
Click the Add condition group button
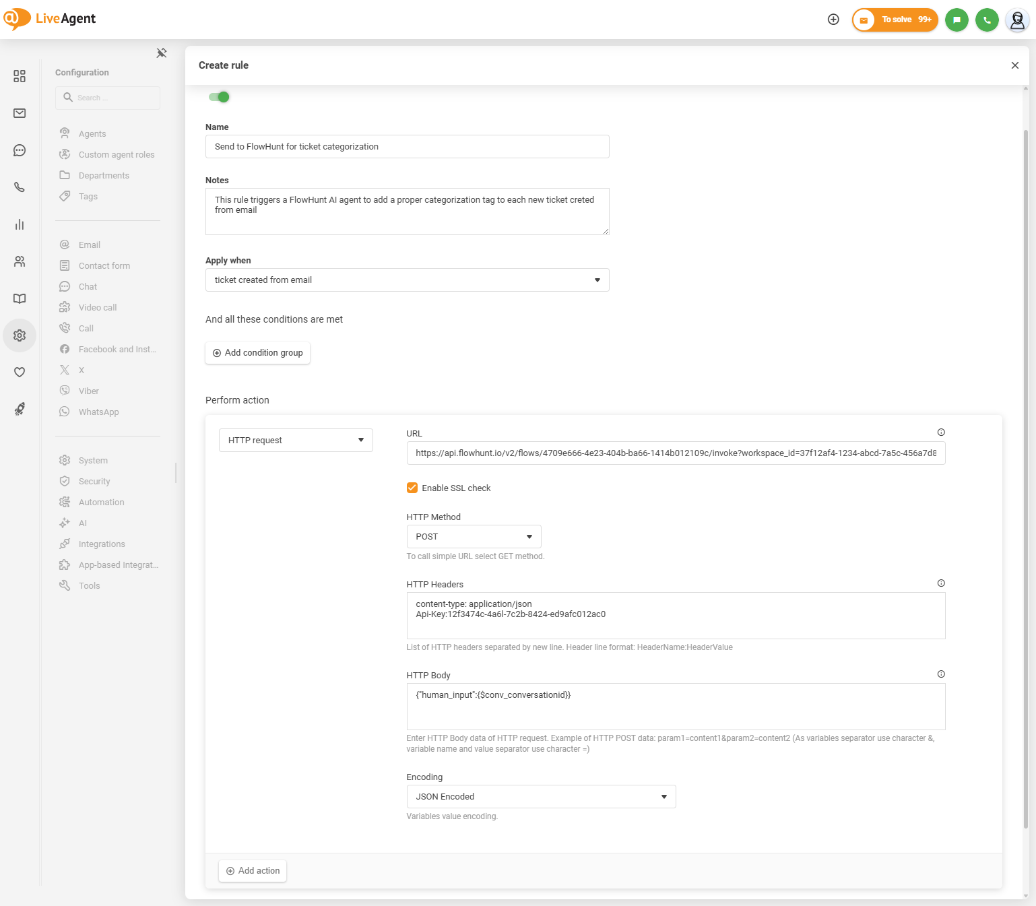[x=257, y=353]
